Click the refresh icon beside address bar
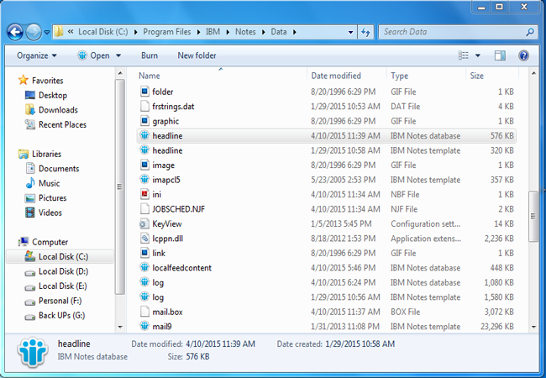This screenshot has width=546, height=378. click(365, 32)
